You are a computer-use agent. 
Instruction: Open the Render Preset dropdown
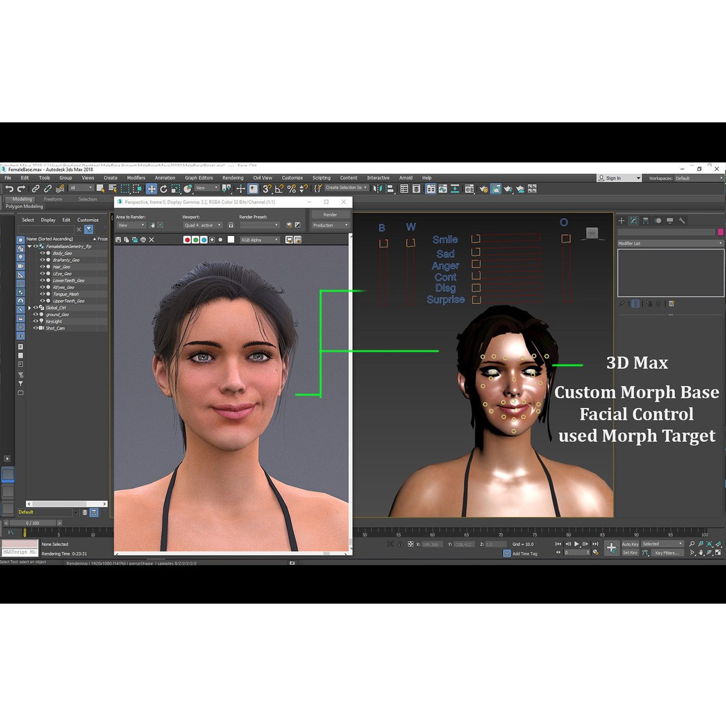click(x=259, y=225)
